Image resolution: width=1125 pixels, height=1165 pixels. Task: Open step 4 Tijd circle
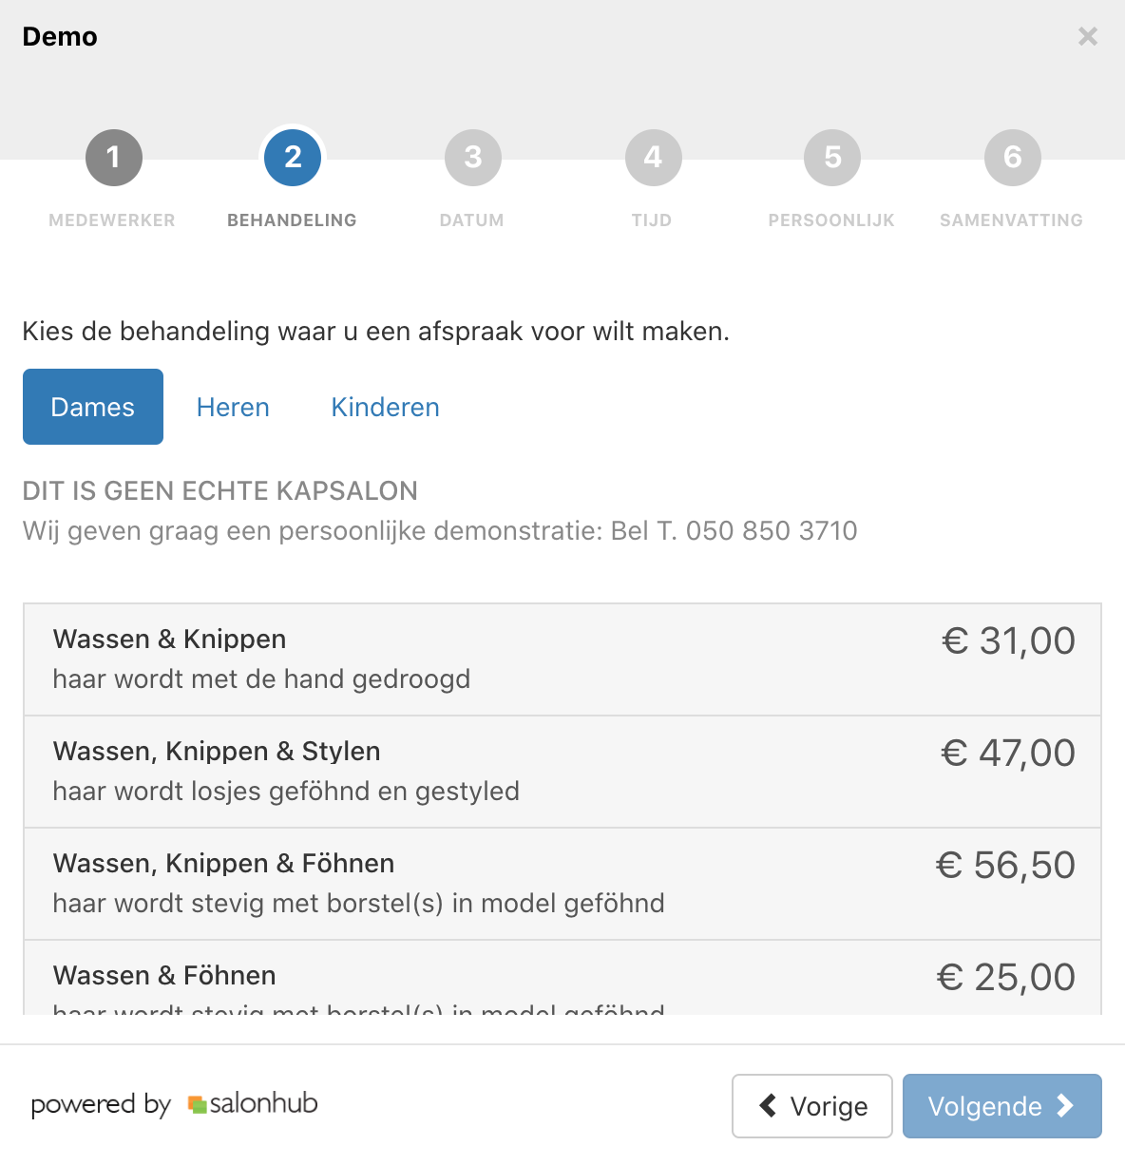click(653, 158)
